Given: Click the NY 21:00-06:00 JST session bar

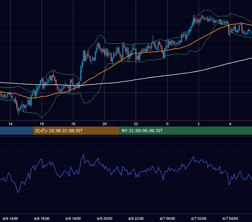Looking at the screenshot, I should 186,131.
